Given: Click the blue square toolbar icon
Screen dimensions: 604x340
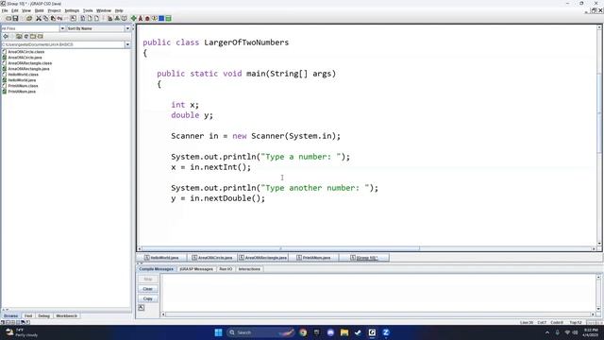Looking at the screenshot, I should coord(161,18).
